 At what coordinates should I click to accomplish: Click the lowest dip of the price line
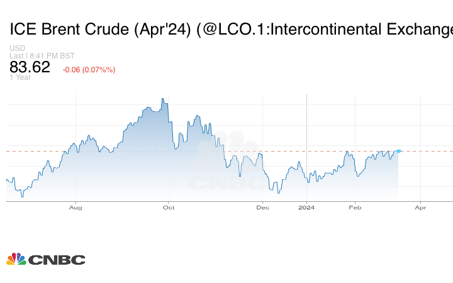22,197
